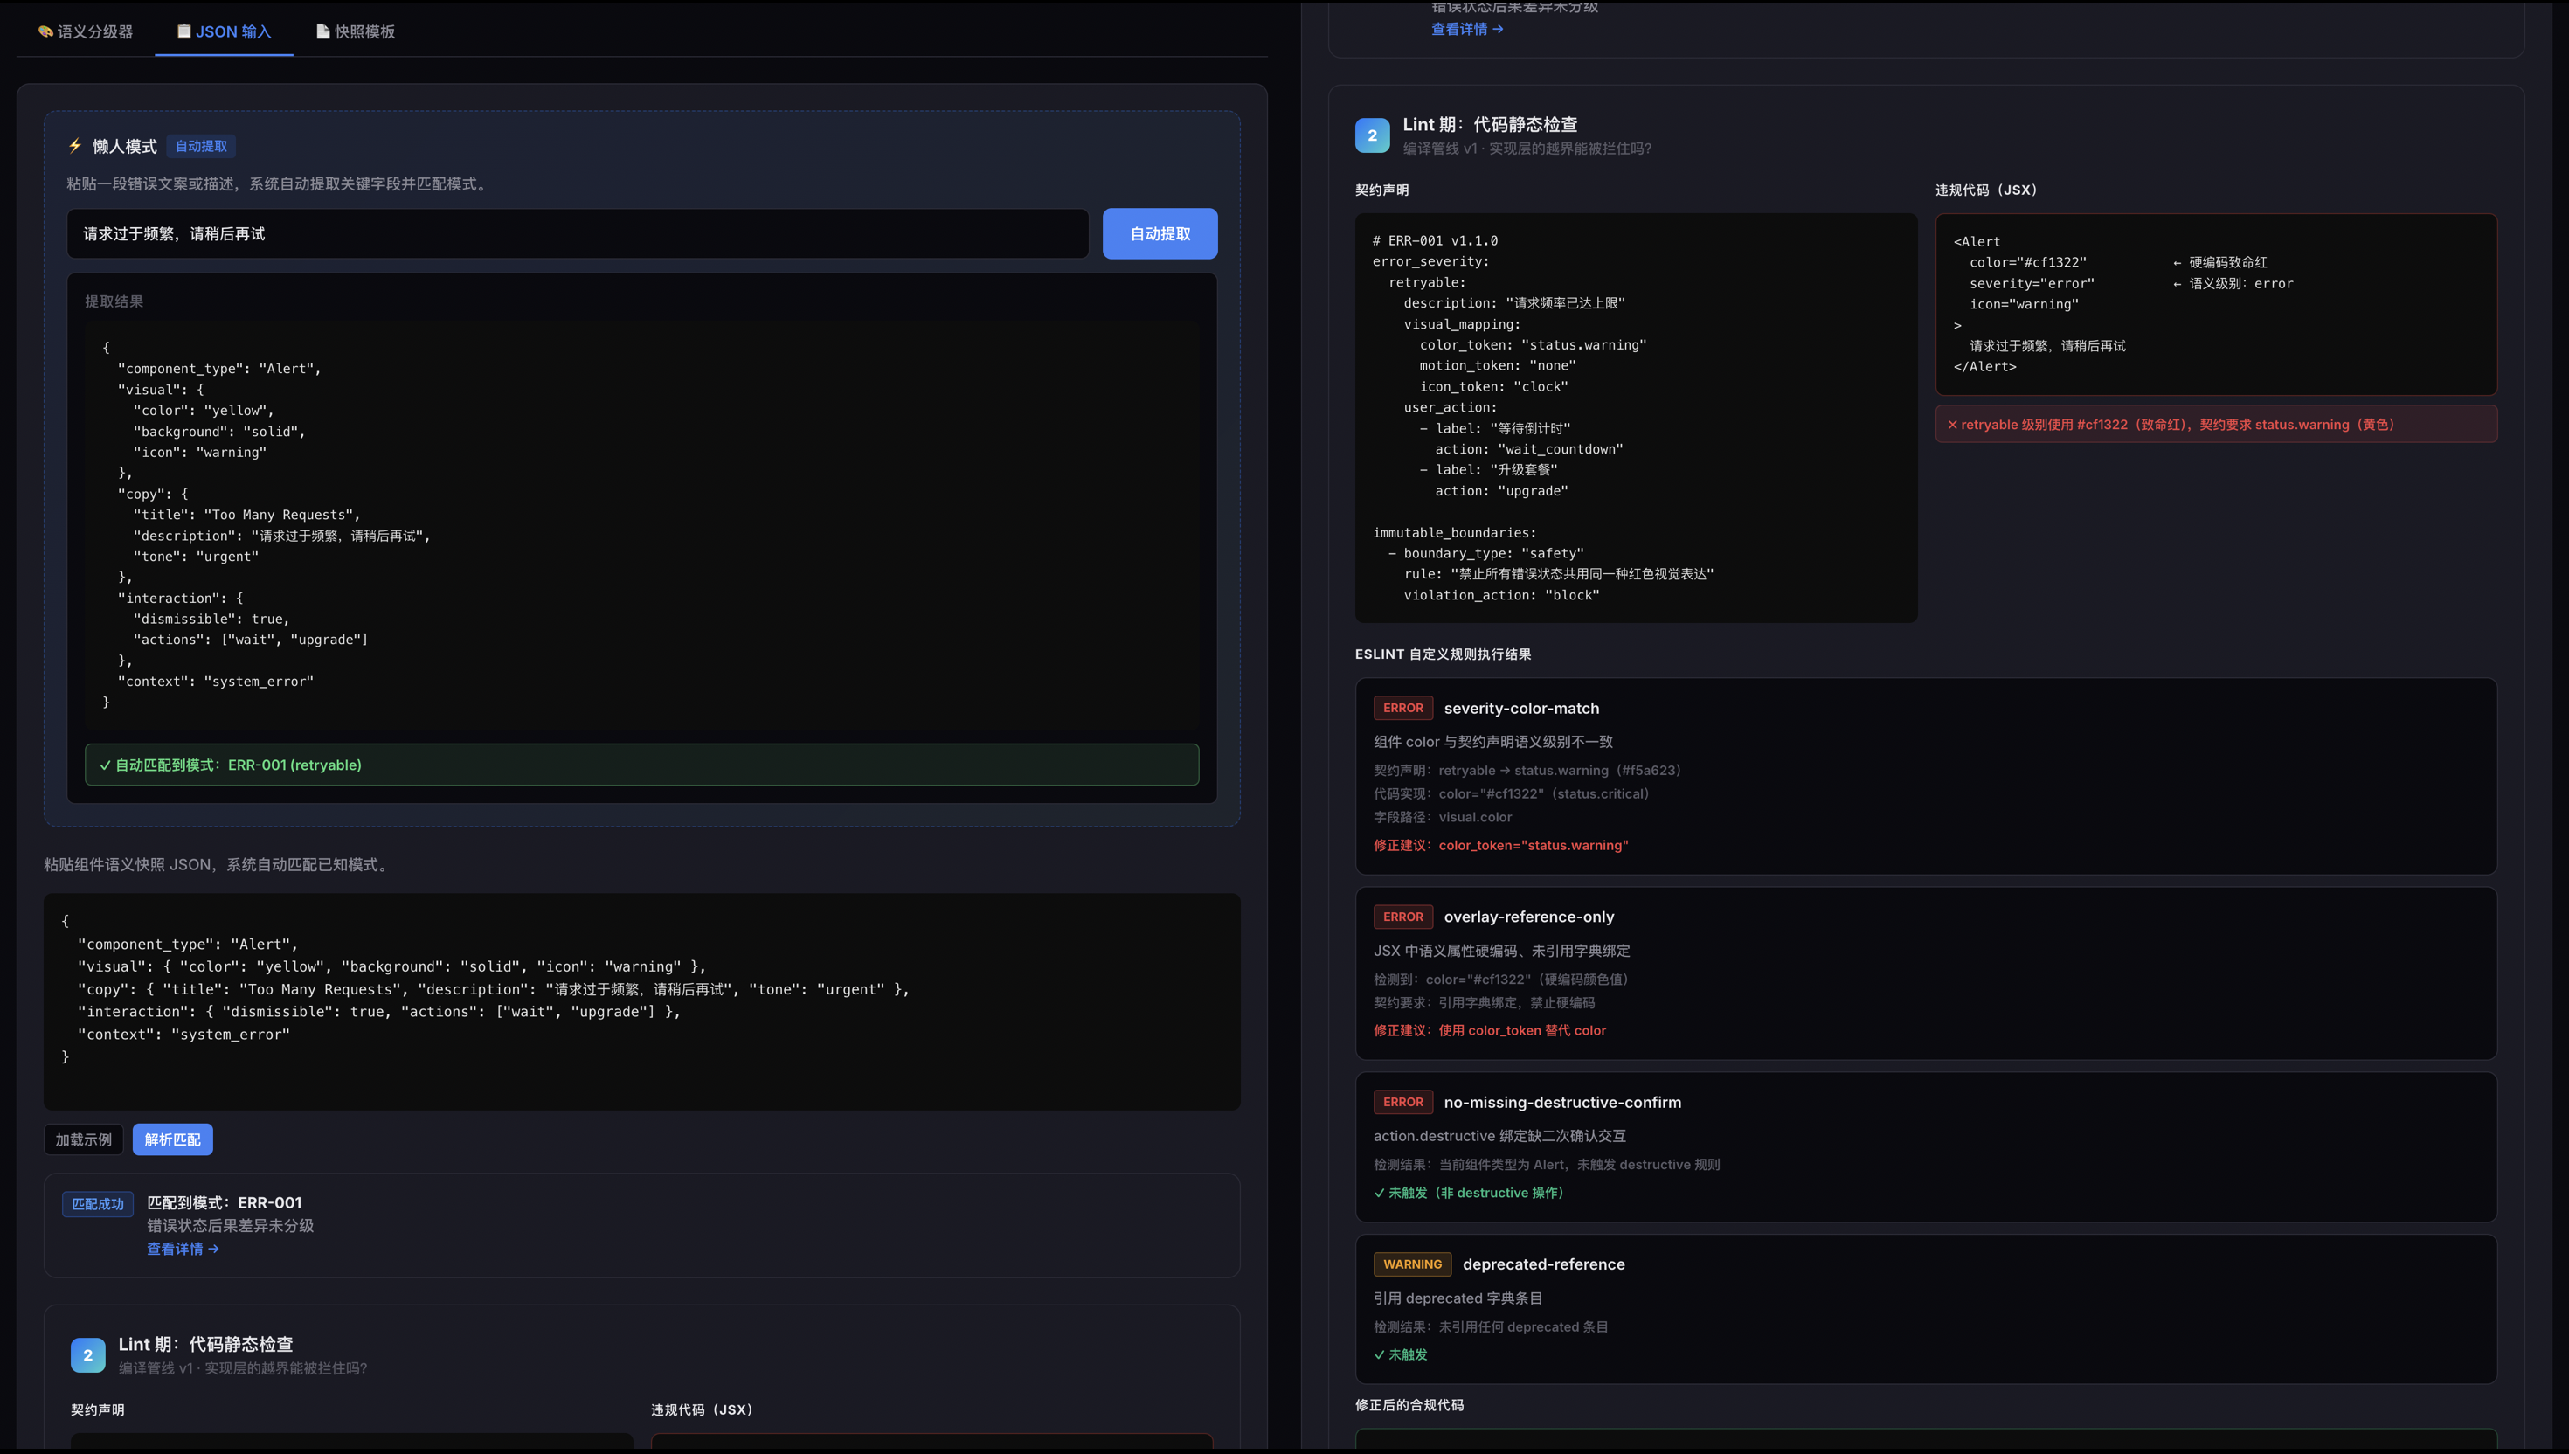Click the lightning icon beside 懒人模式
Screen dimensions: 2569x1454
[75, 146]
